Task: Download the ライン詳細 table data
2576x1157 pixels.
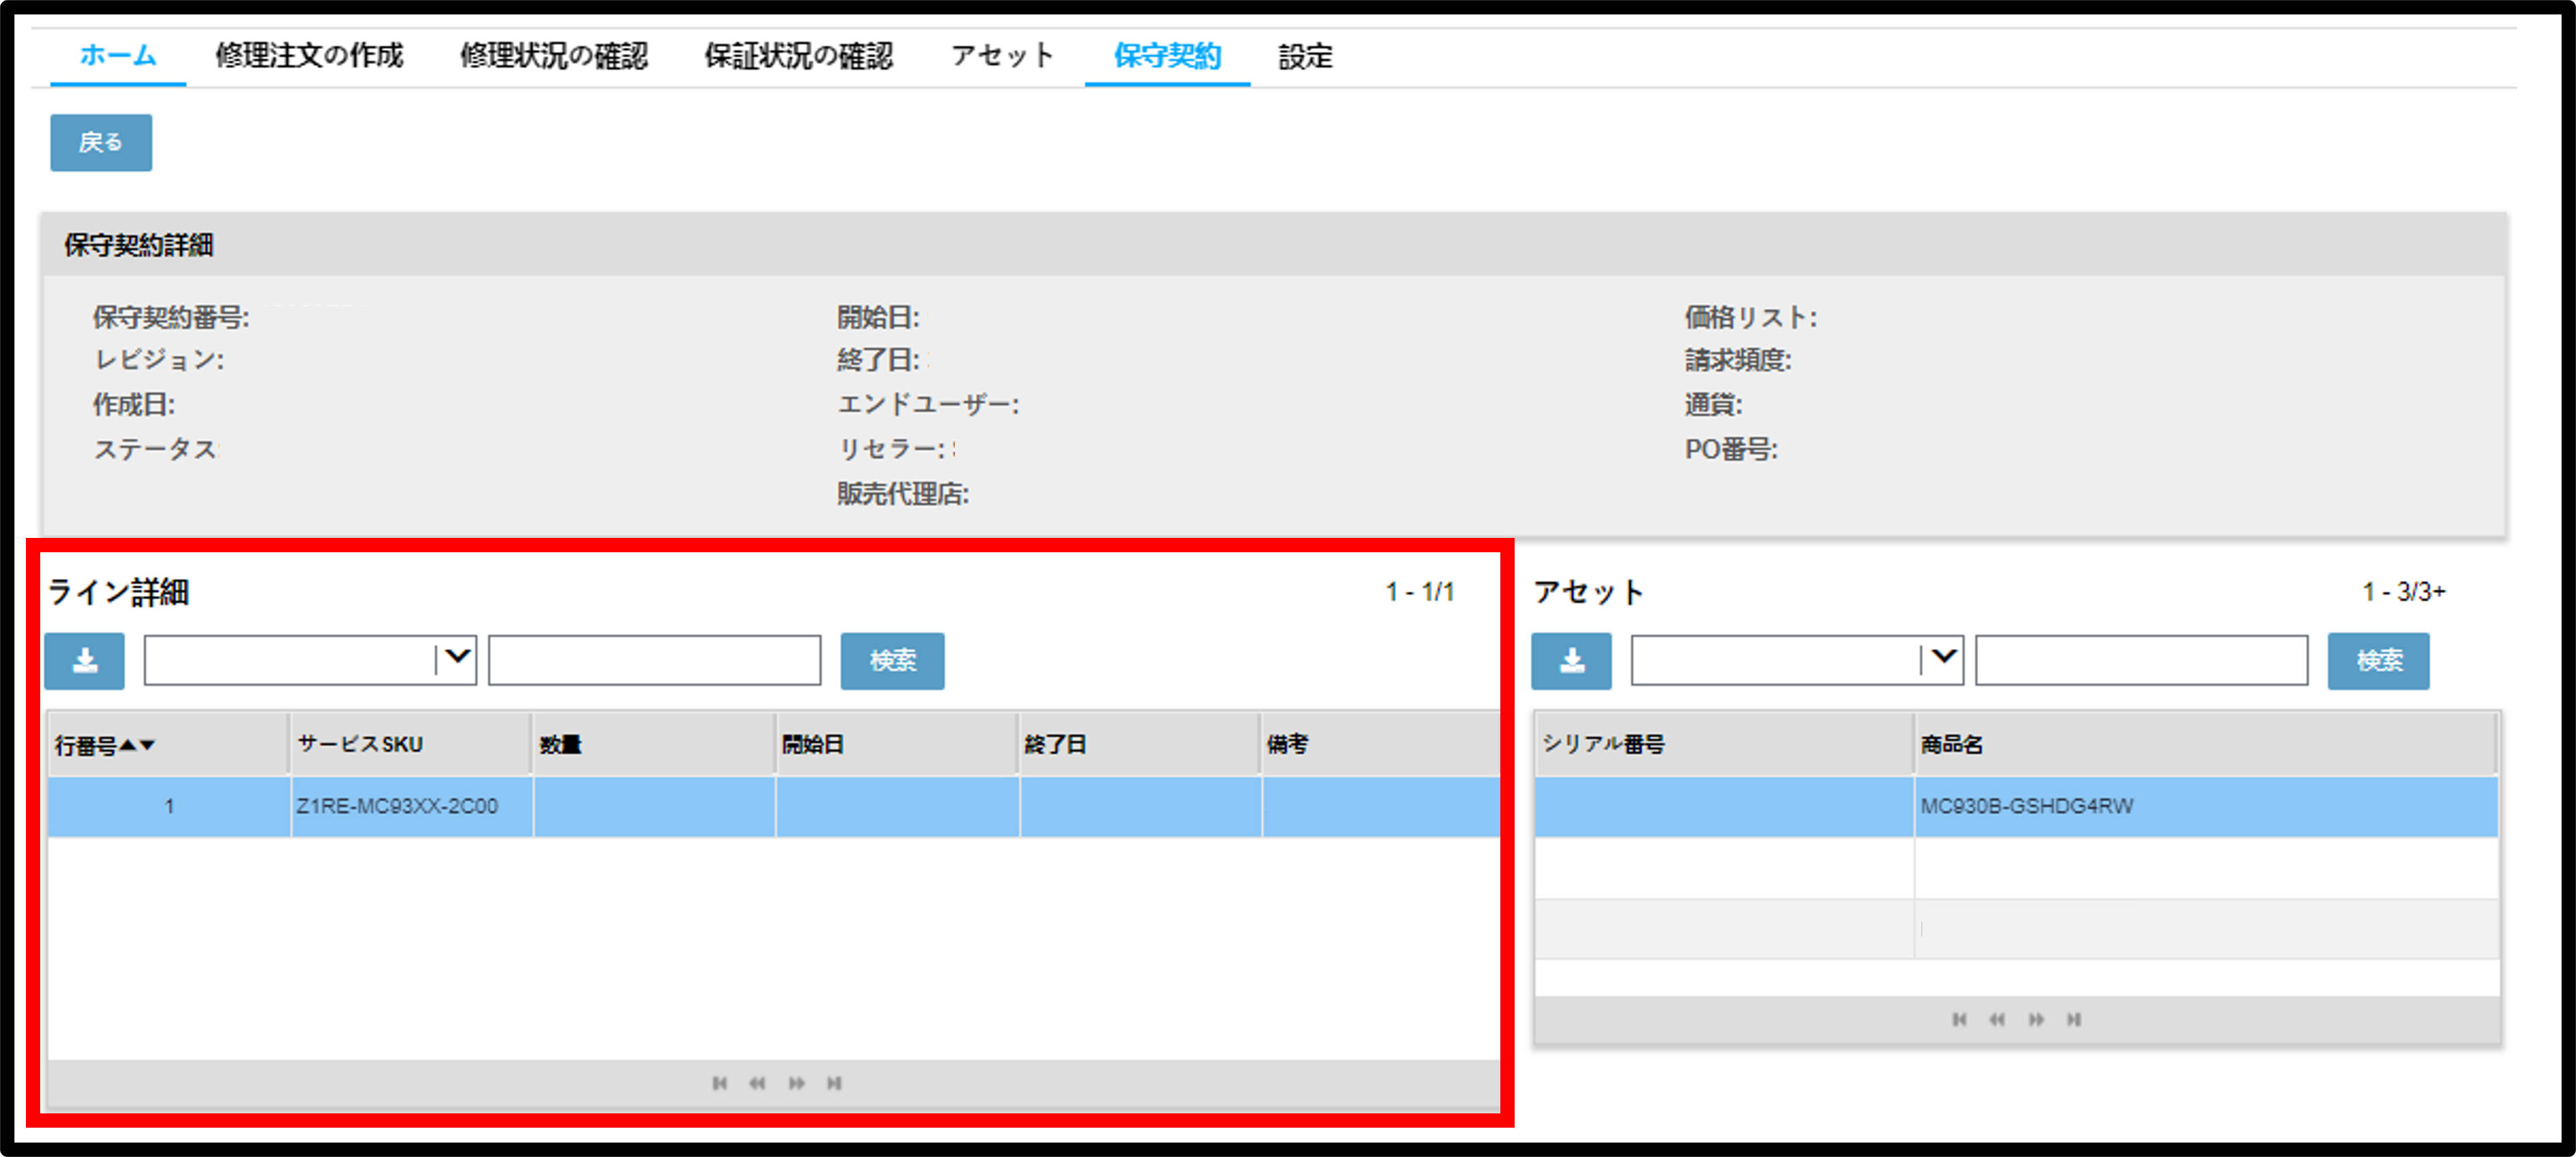Action: (85, 660)
